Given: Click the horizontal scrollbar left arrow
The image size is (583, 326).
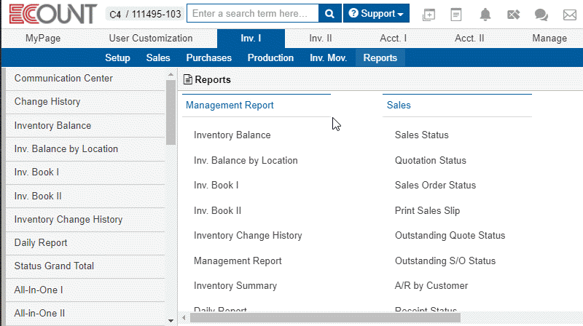Looking at the screenshot, I should tap(184, 318).
